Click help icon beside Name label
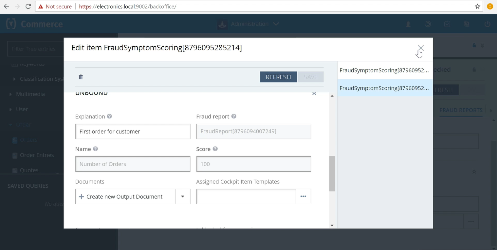Viewport: 497px width, 250px height. [95, 149]
